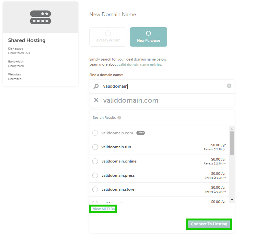Viewport: 256px width, 236px height.
Task: Click the Renews $65.98 /yr text
Action: click(x=215, y=178)
